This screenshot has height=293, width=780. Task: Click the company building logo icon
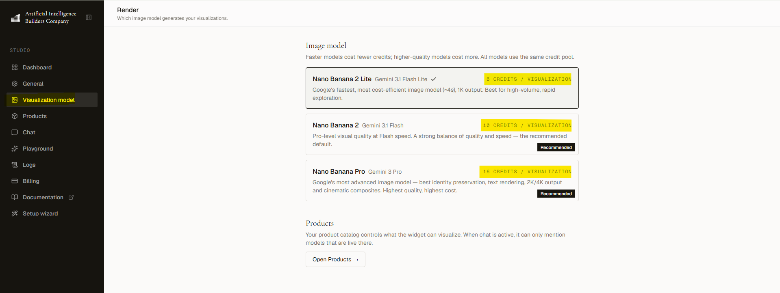pyautogui.click(x=15, y=17)
